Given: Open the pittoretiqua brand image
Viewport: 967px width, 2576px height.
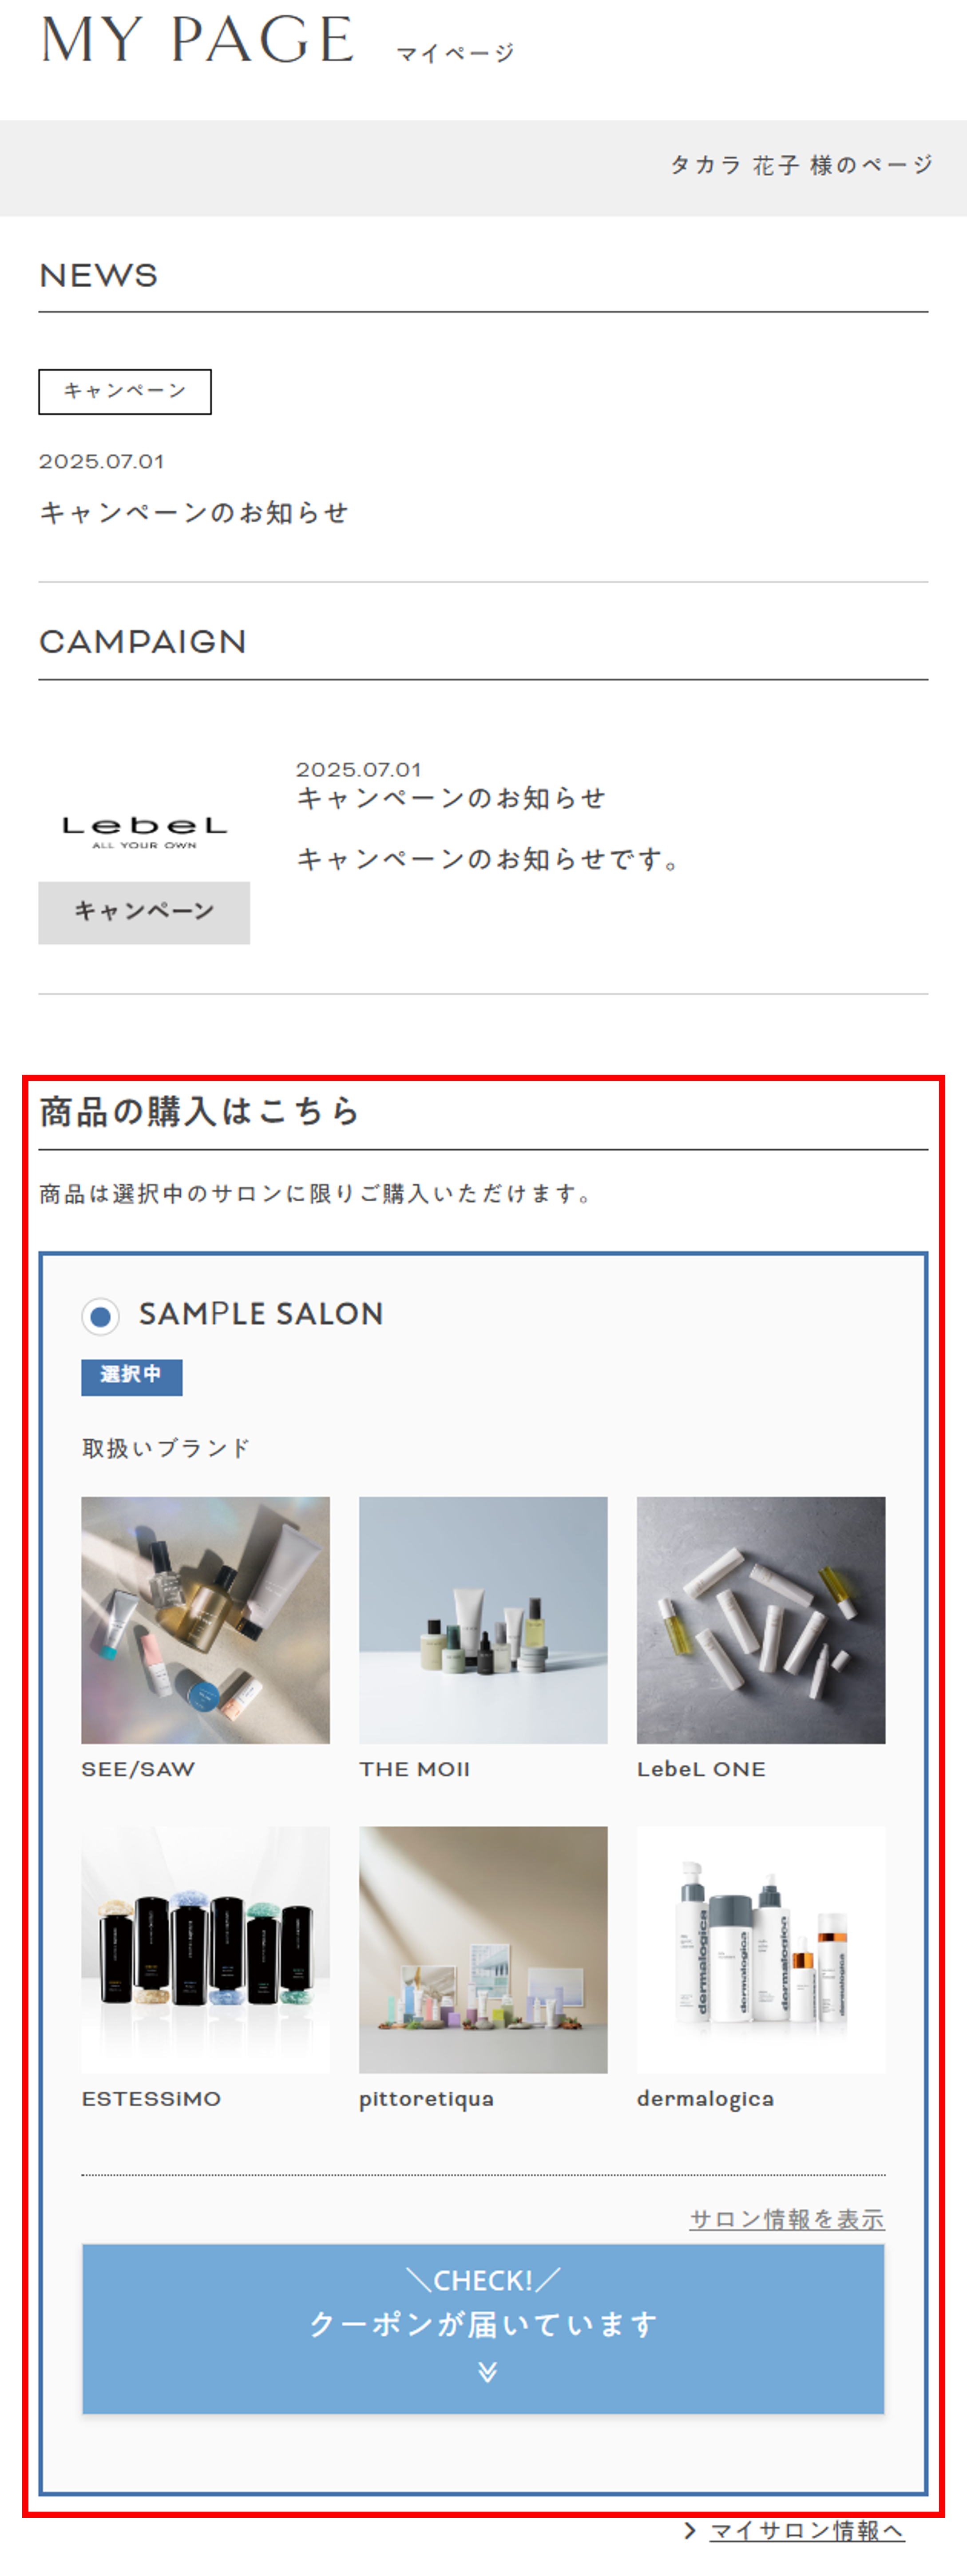Looking at the screenshot, I should (x=483, y=1950).
